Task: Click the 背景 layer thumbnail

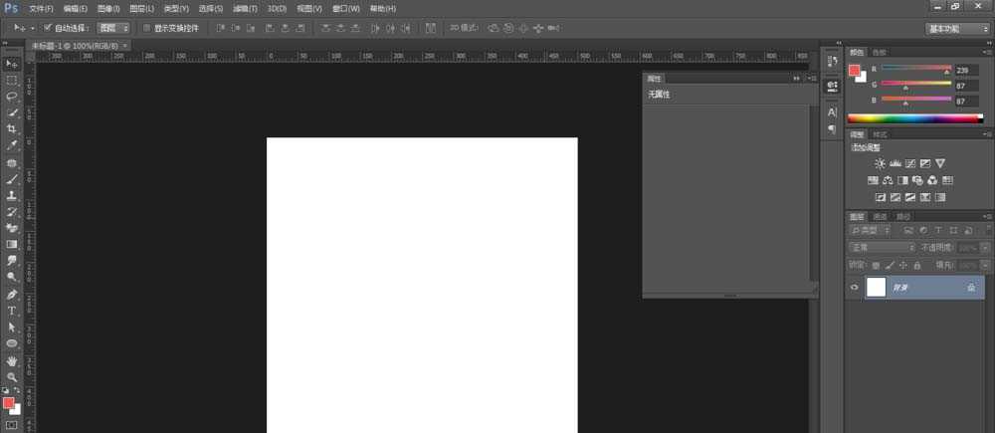Action: (x=877, y=288)
